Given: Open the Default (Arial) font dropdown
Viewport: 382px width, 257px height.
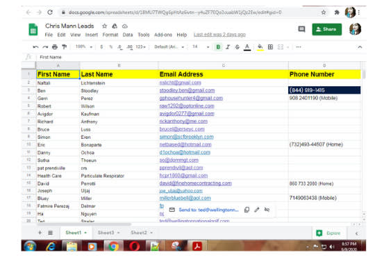Looking at the screenshot, I should click(169, 47).
